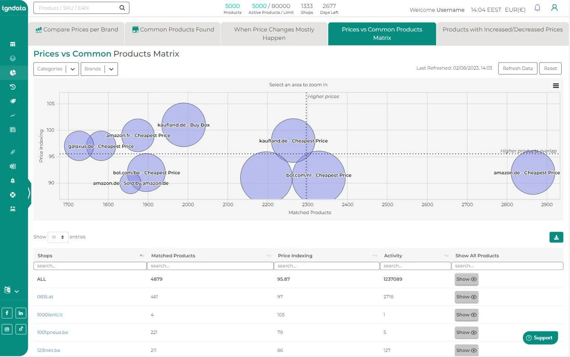Open When Price Changes Mostly Happen tab

(274, 34)
